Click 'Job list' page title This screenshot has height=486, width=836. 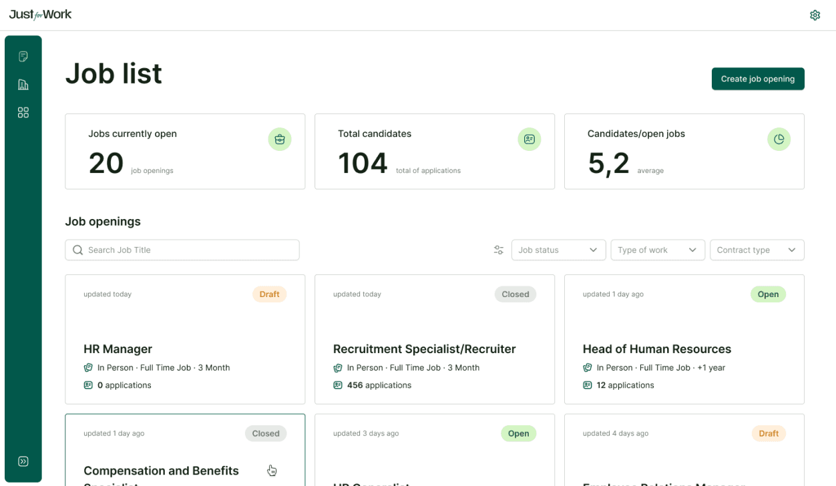[x=114, y=73]
